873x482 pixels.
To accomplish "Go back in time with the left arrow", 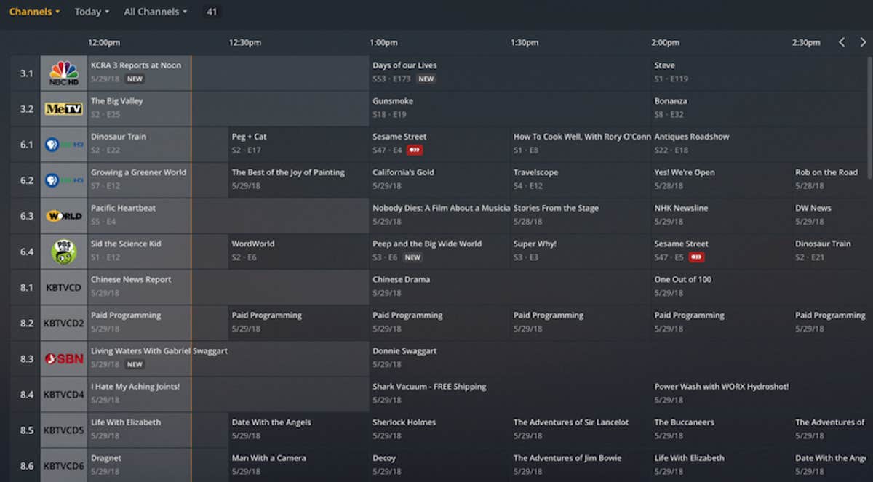I will pos(842,42).
